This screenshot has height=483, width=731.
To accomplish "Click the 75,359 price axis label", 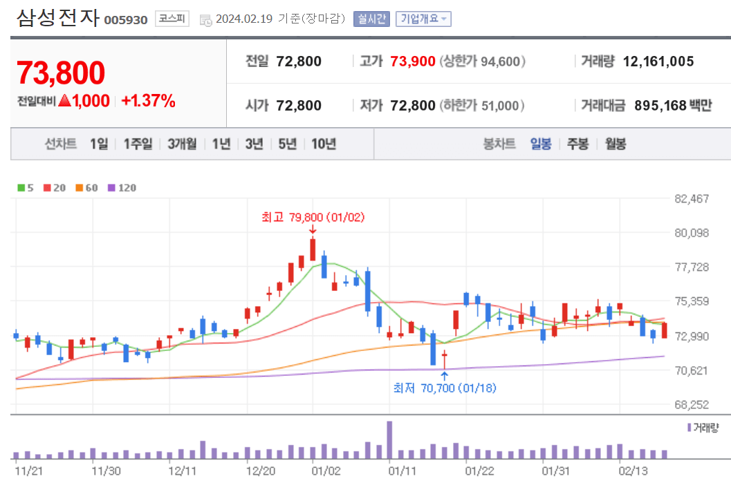I will click(x=692, y=301).
